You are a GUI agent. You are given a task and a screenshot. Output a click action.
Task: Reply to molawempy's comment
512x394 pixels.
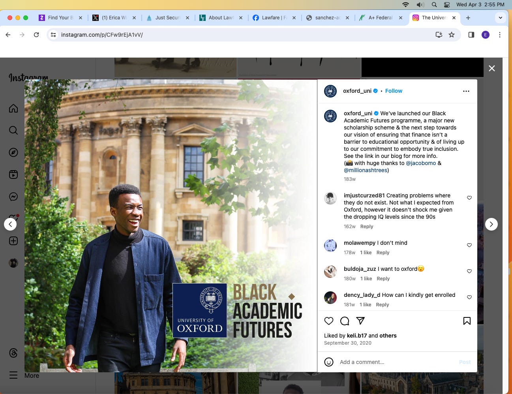(383, 253)
